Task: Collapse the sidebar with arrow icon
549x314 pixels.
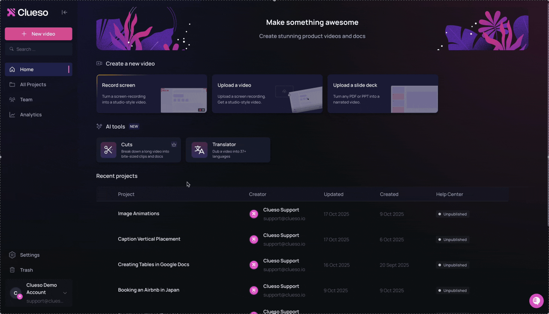Action: (x=64, y=12)
